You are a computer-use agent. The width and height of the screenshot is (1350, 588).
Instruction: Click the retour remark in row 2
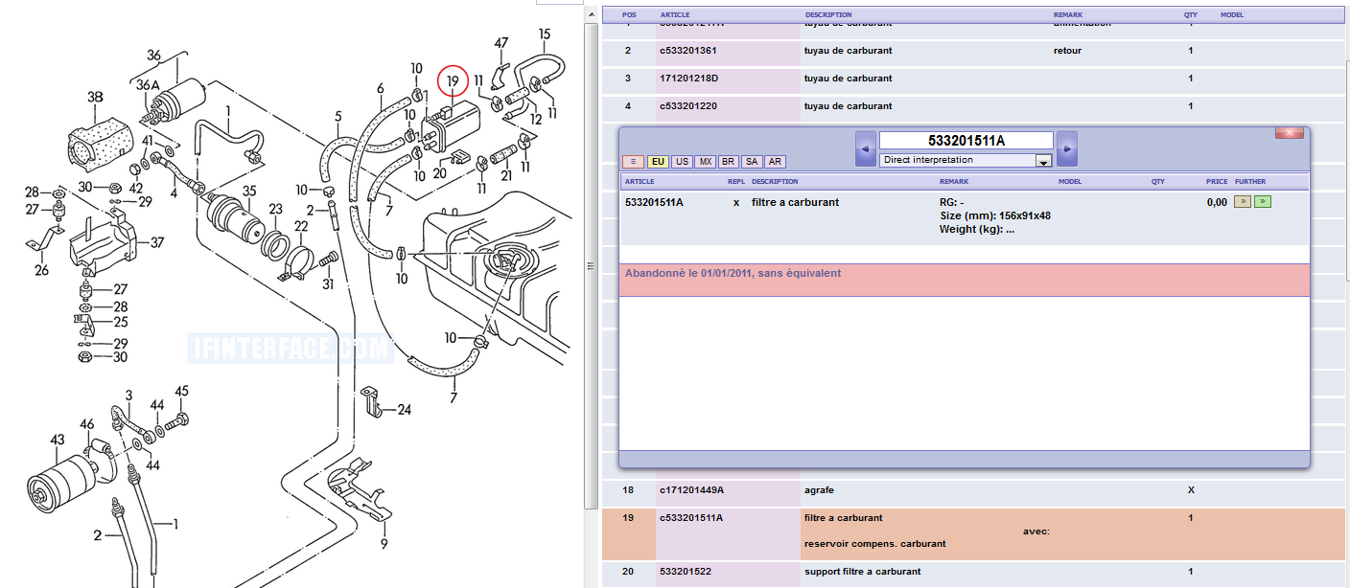(x=1067, y=51)
